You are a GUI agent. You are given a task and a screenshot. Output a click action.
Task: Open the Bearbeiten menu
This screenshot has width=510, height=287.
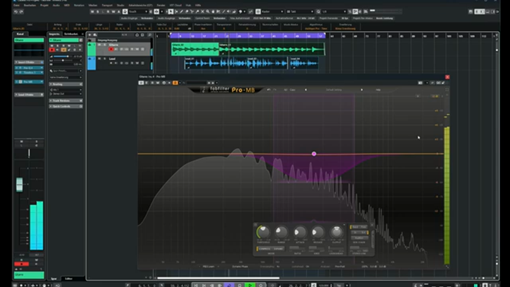click(30, 5)
